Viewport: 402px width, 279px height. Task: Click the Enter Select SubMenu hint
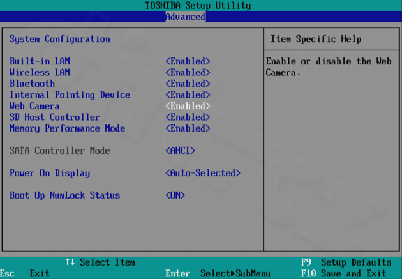tap(218, 273)
